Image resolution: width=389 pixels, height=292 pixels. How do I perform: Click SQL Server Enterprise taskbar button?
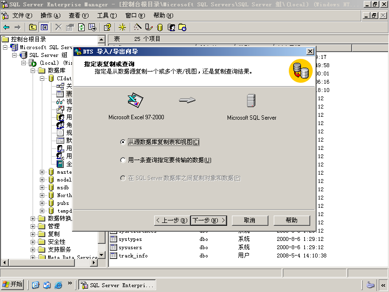[117, 285]
